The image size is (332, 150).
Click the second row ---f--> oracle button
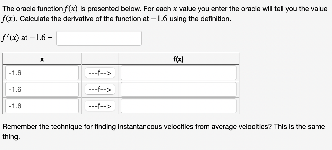click(100, 89)
